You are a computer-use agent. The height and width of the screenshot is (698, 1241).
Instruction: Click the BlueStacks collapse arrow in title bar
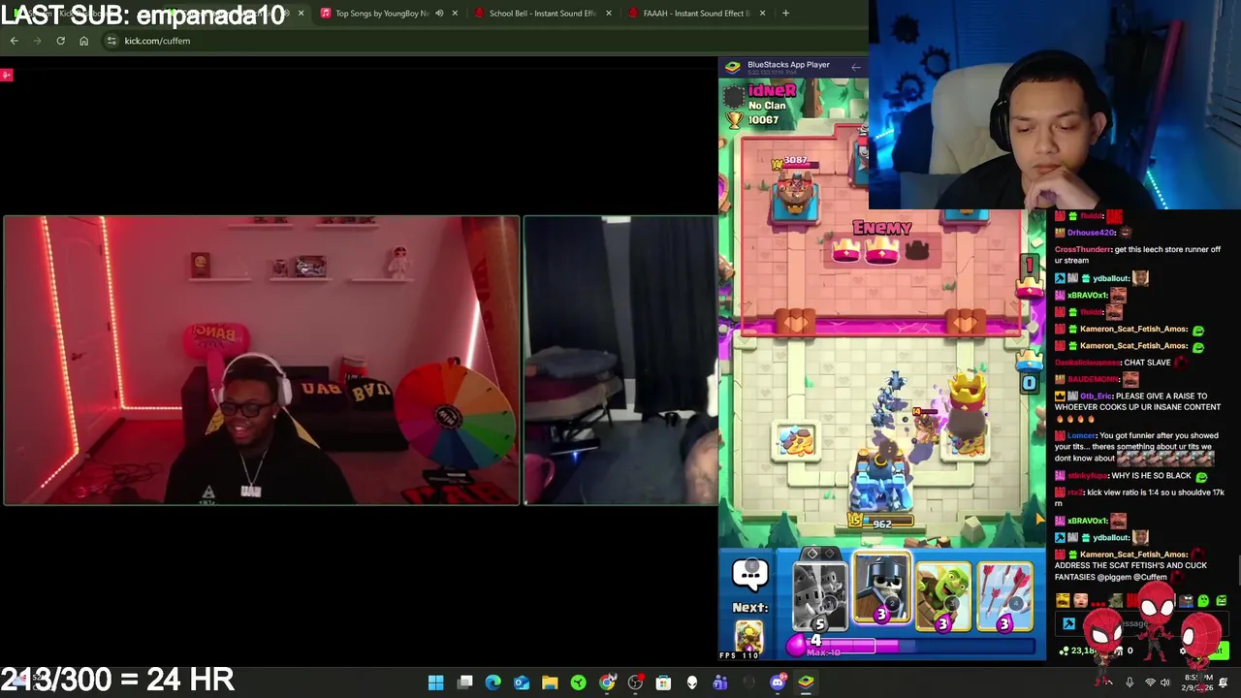pyautogui.click(x=855, y=67)
